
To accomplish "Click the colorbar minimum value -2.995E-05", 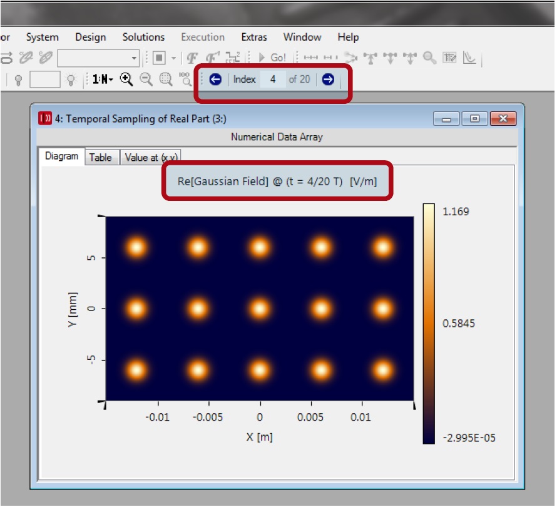I will coord(469,438).
